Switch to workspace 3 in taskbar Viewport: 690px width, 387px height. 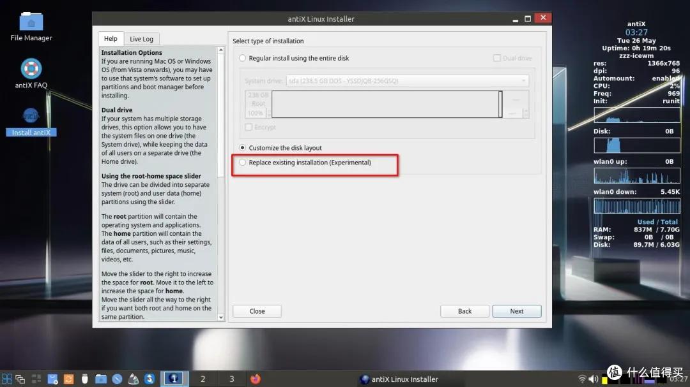tap(232, 379)
